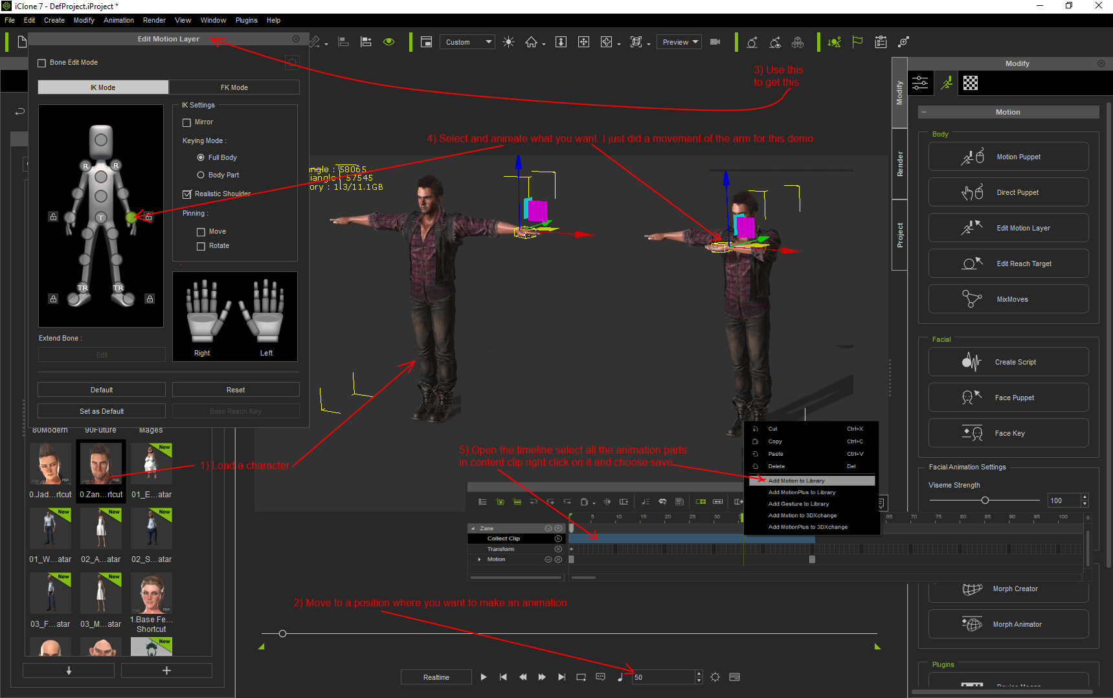The image size is (1113, 698).
Task: Click the rewind previous frame button
Action: pyautogui.click(x=523, y=677)
